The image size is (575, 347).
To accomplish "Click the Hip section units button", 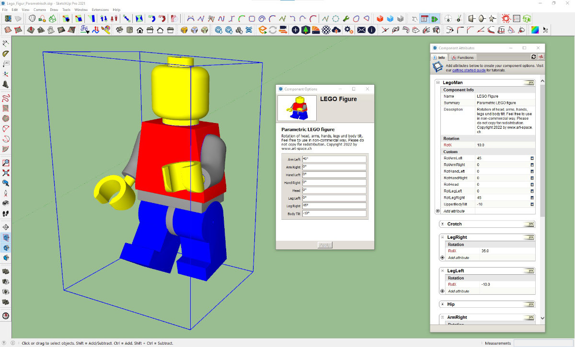I will (x=529, y=304).
